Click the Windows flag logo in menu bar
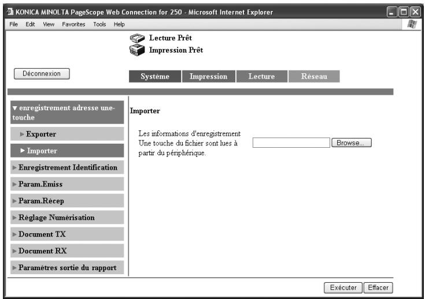This screenshot has width=425, height=299. point(412,24)
